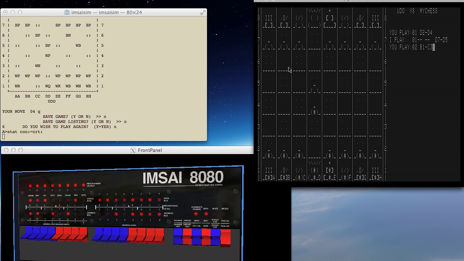Click the FrontPanel window title

point(150,150)
